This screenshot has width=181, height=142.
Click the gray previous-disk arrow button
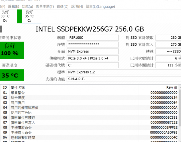[1, 29]
